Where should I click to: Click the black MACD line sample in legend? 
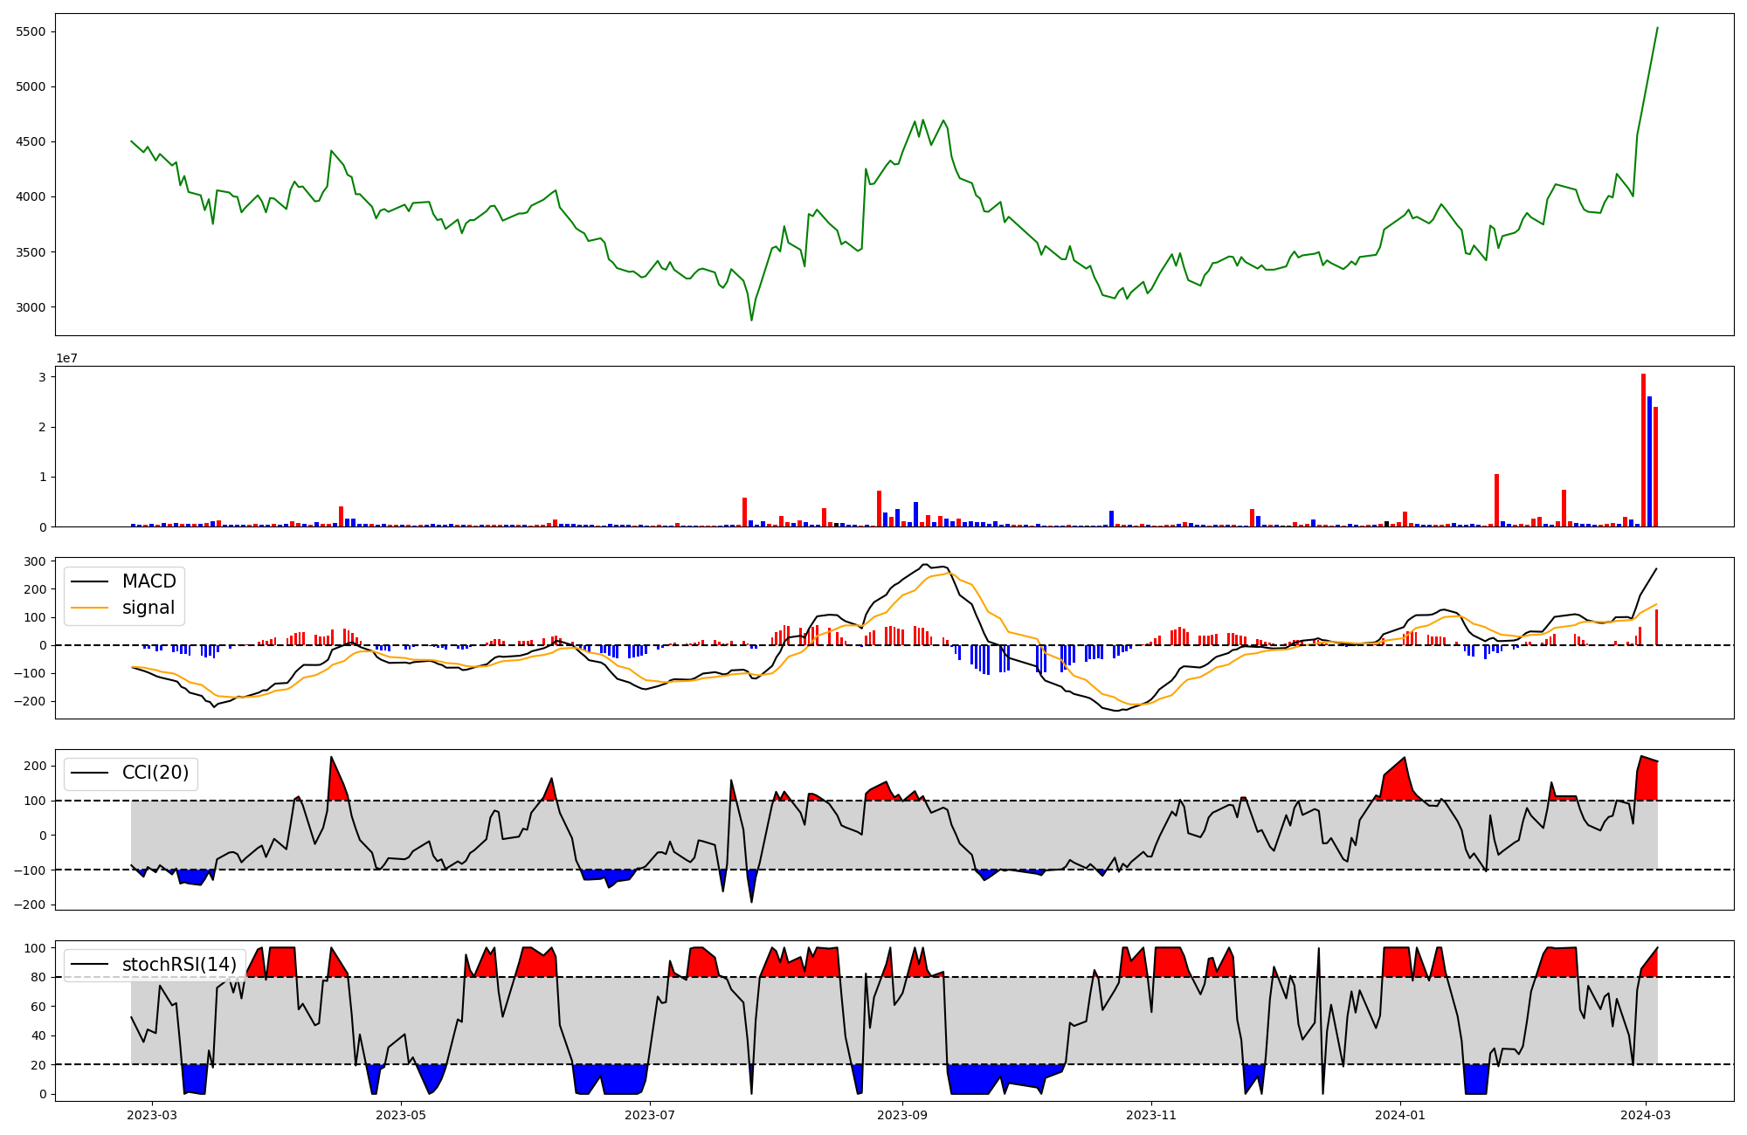[89, 581]
